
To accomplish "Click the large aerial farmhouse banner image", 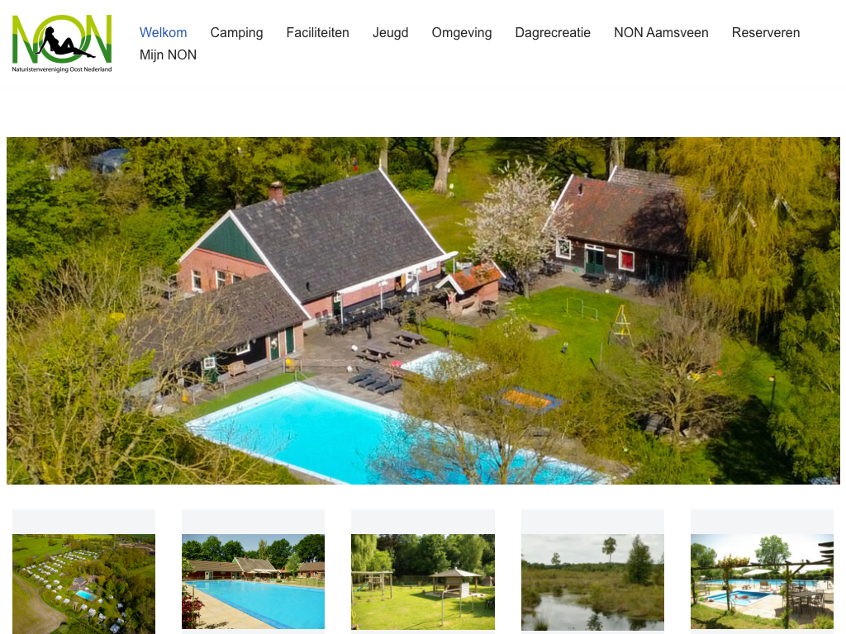I will [423, 310].
